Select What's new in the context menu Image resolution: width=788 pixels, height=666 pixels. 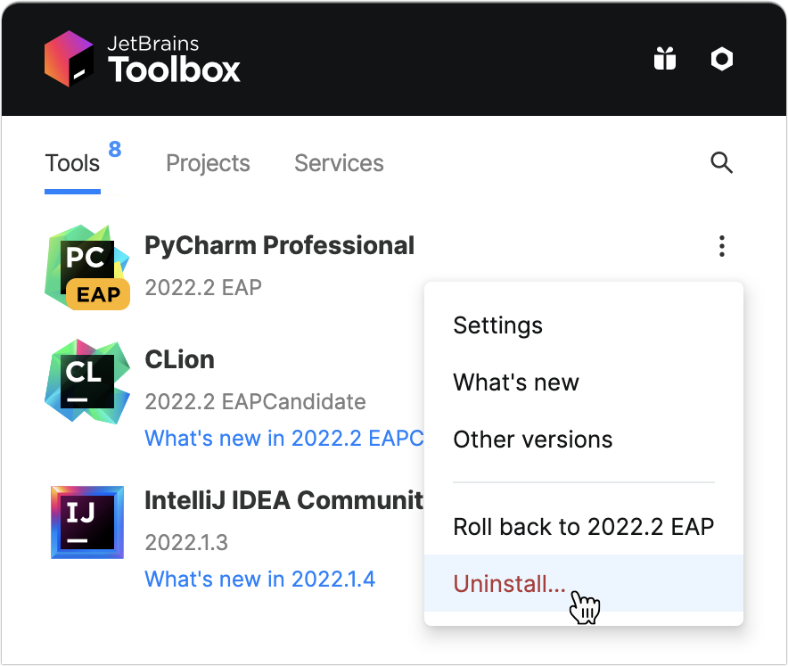(516, 382)
